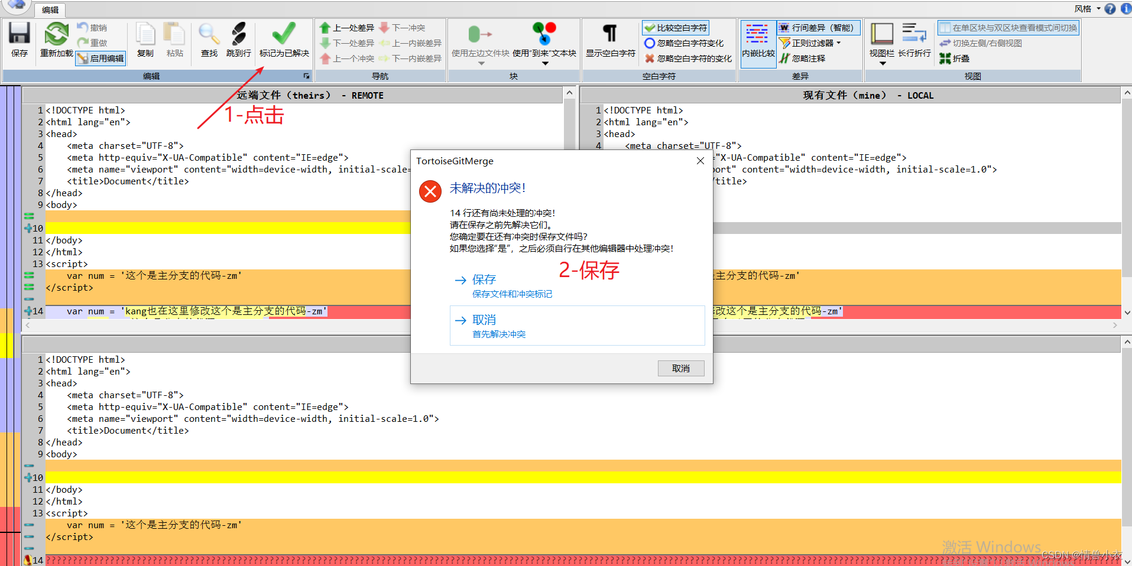Viewport: 1132px width, 566px height.
Task: Click the 导航 group label
Action: [x=380, y=76]
